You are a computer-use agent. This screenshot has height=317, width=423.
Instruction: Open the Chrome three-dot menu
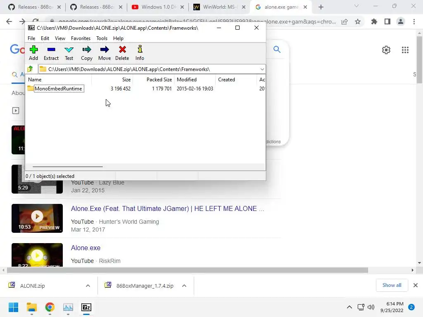(x=414, y=21)
